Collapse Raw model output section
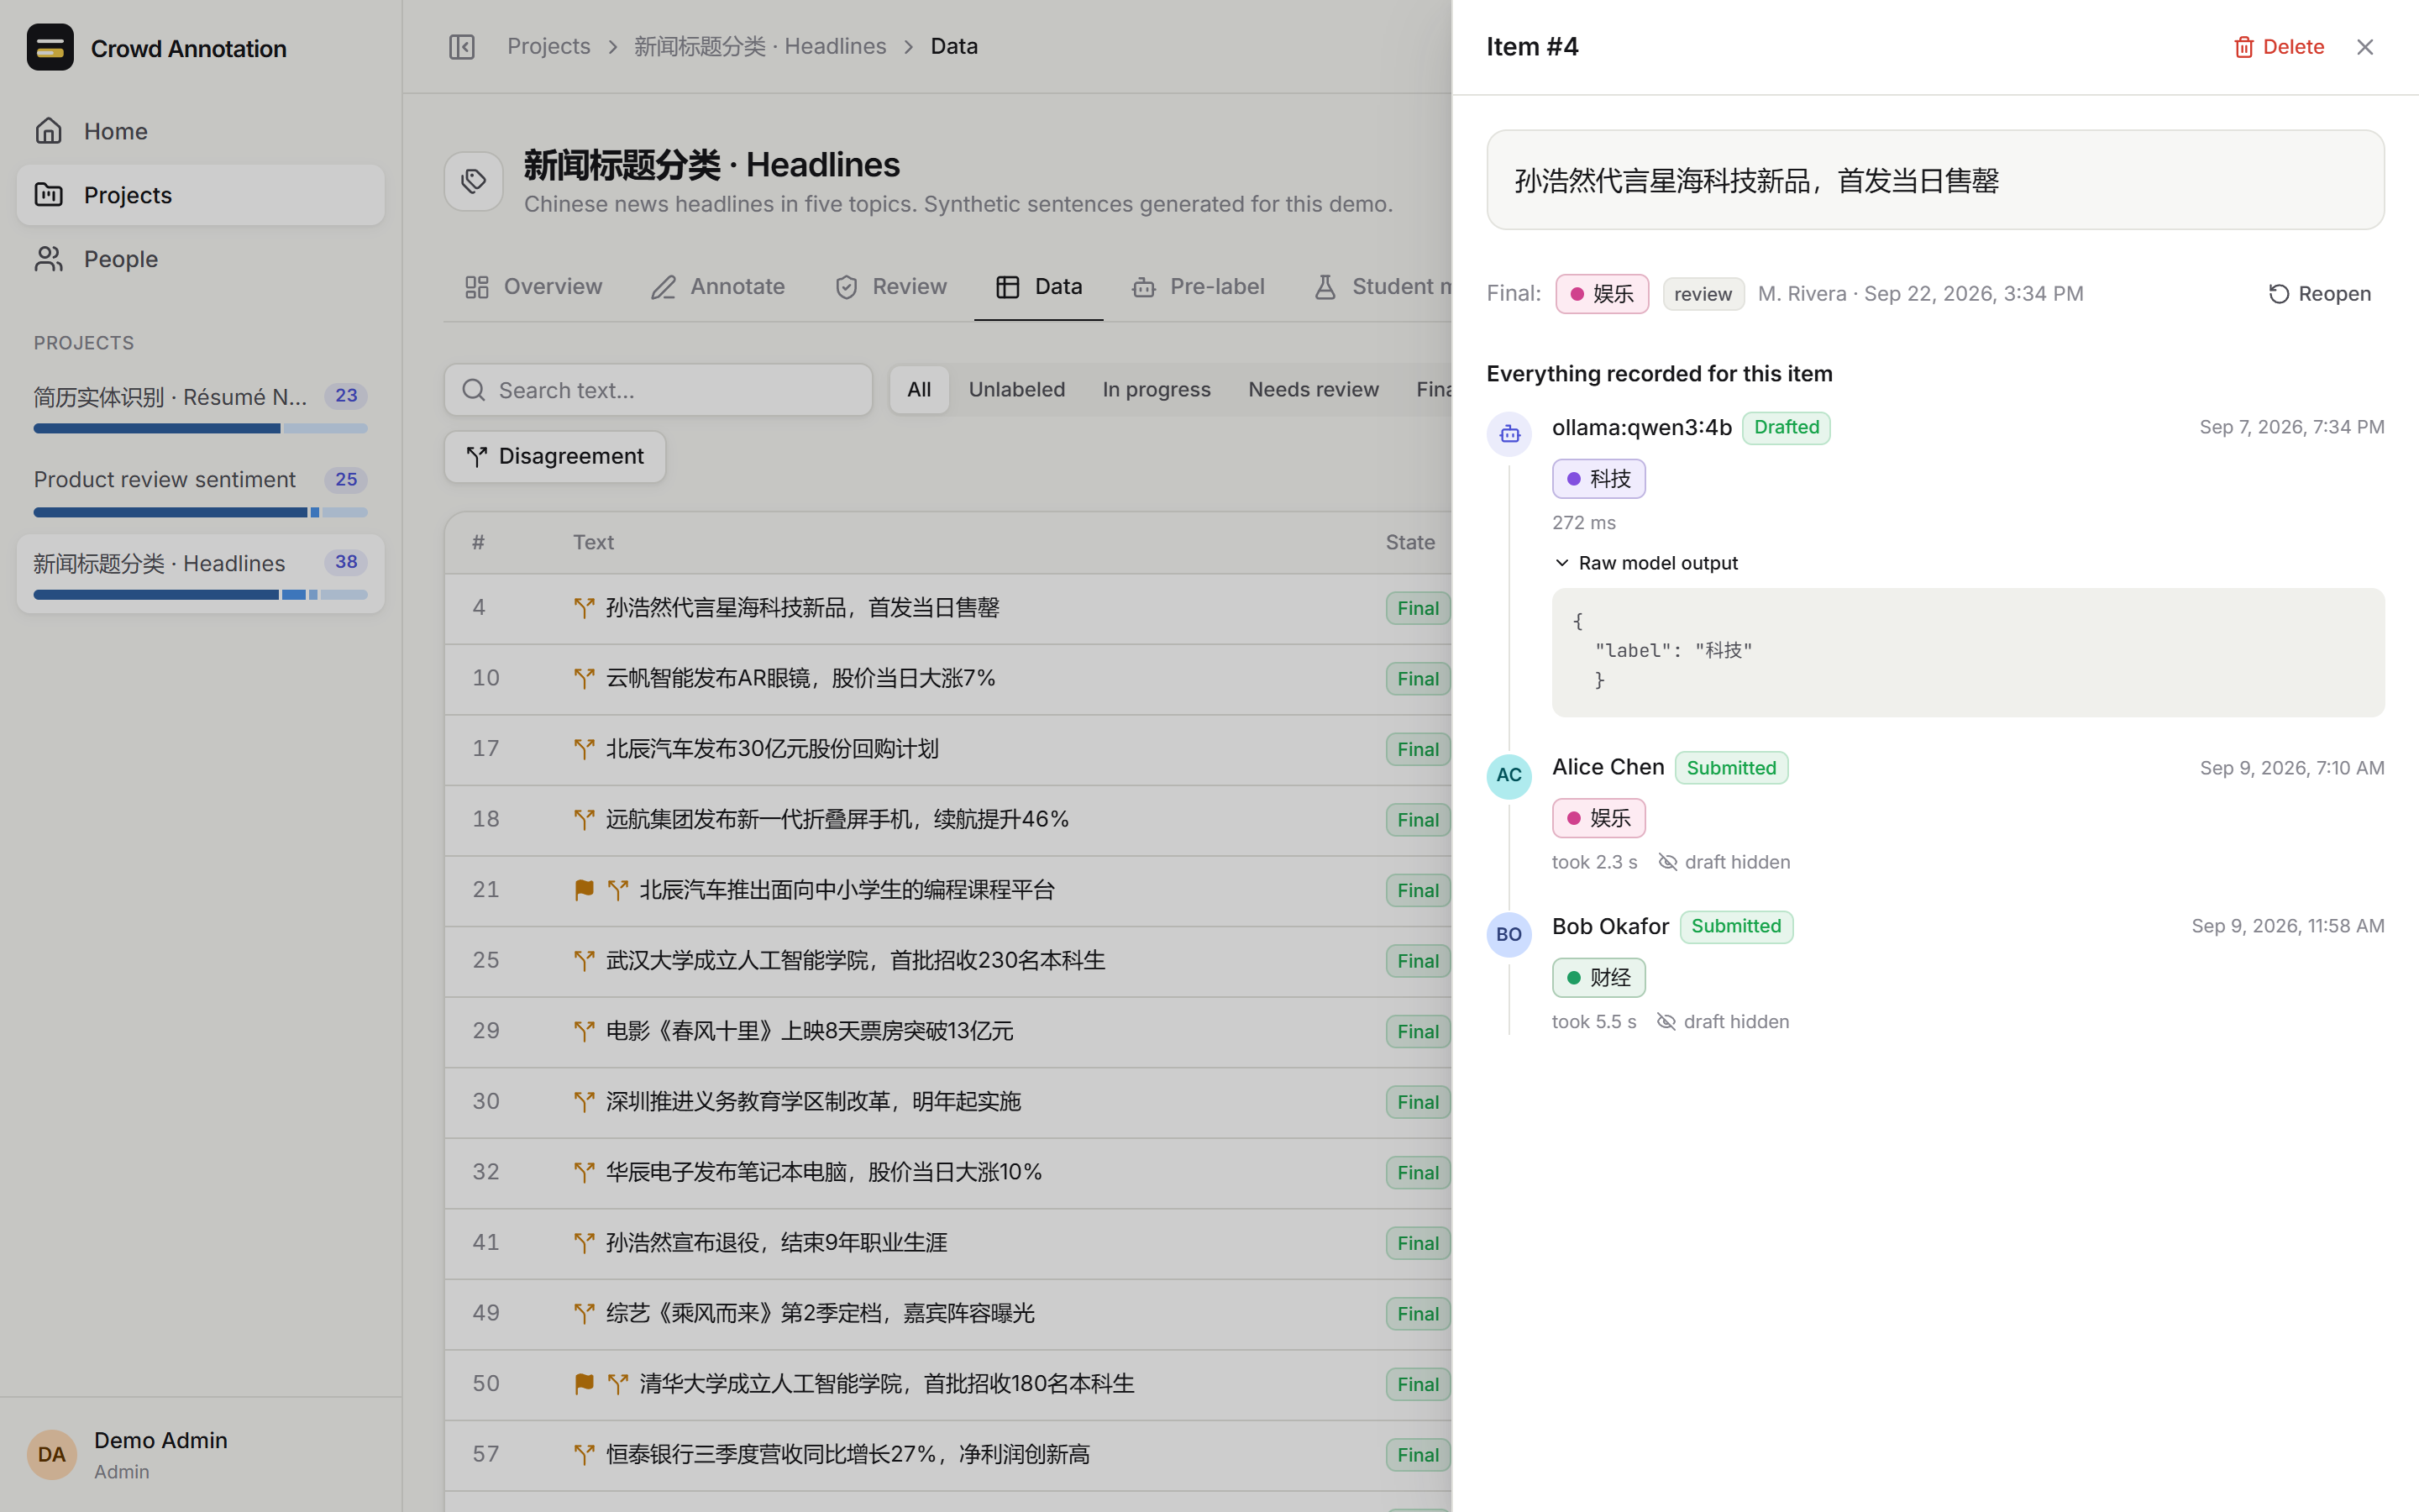The image size is (2419, 1512). click(x=1646, y=563)
